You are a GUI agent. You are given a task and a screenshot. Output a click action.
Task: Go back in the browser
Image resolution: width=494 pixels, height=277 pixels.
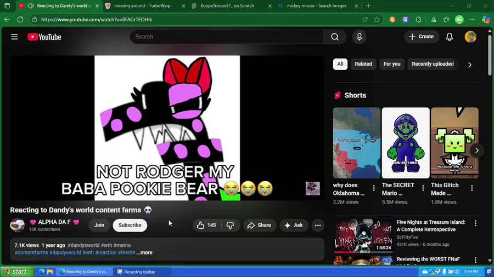click(x=7, y=20)
